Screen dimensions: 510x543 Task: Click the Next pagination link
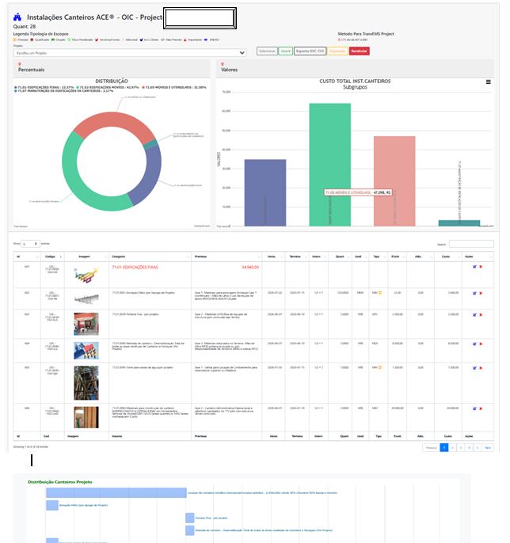tap(488, 447)
